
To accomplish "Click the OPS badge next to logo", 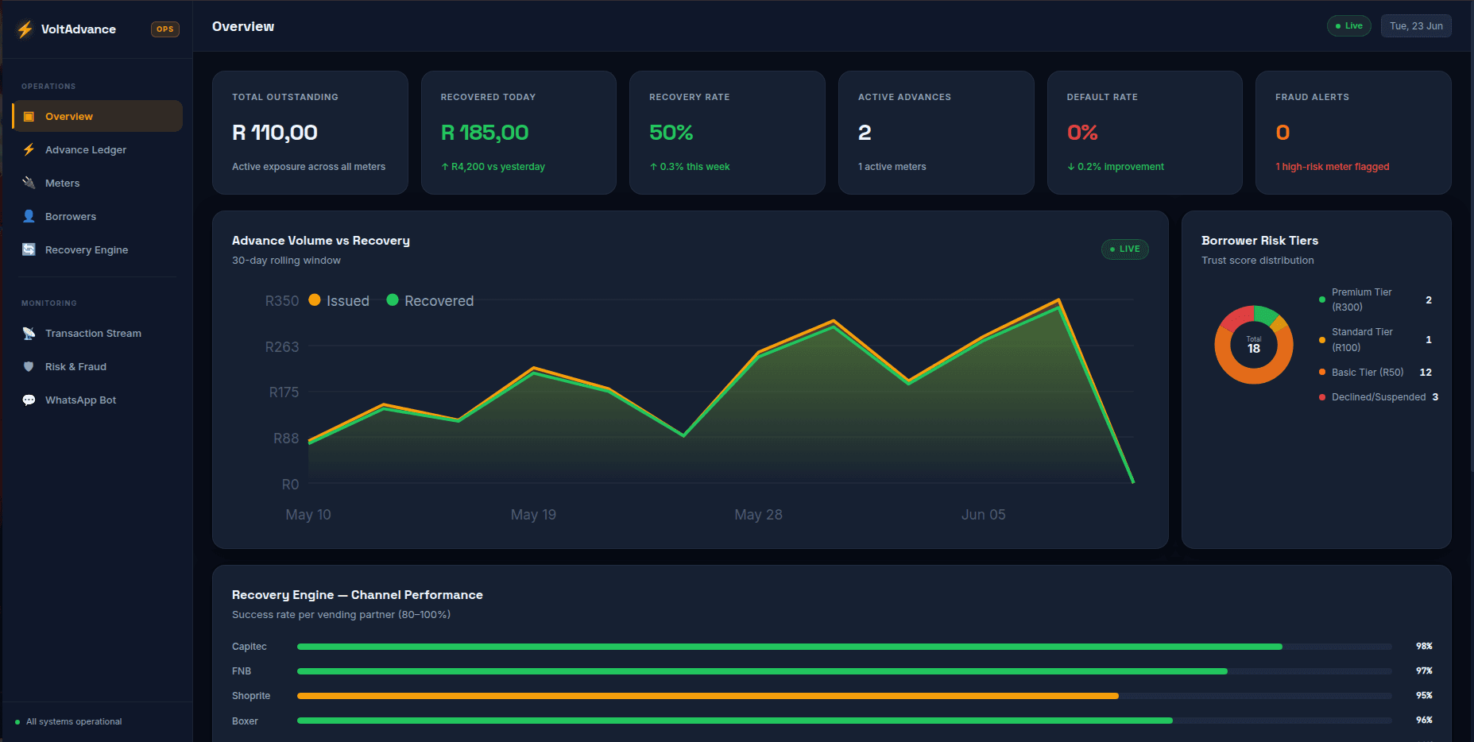I will coord(165,29).
